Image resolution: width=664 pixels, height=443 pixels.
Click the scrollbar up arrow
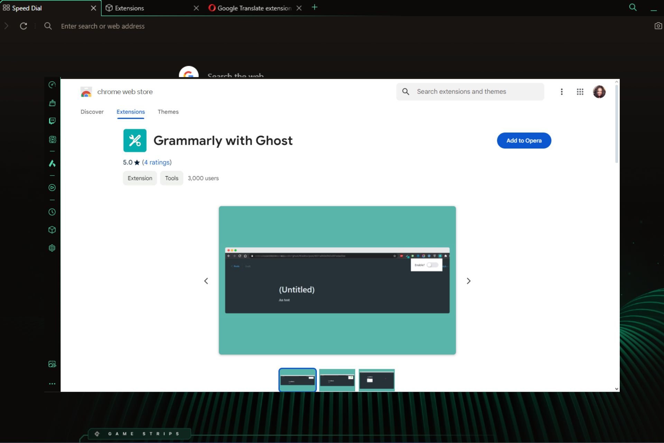[x=616, y=82]
